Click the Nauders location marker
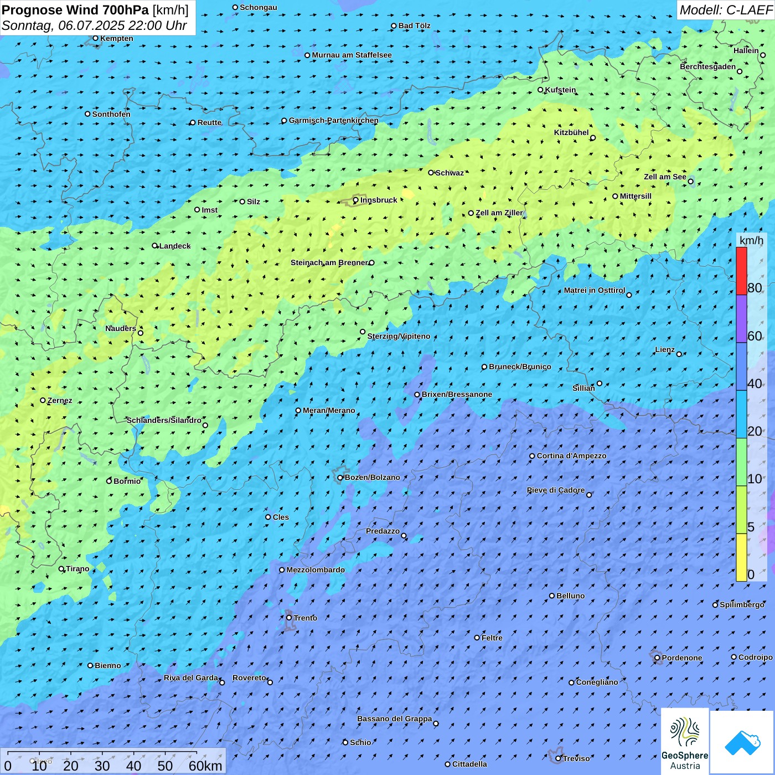 (141, 333)
